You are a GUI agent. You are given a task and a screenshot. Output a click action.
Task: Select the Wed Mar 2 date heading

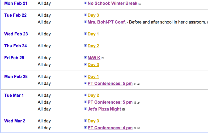pos(15,121)
